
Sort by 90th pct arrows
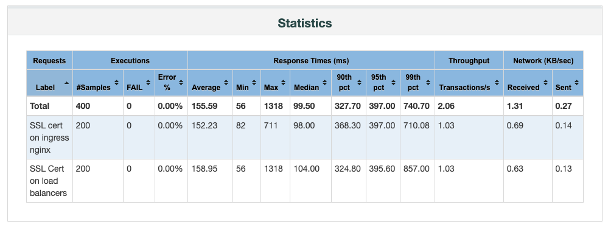(359, 82)
